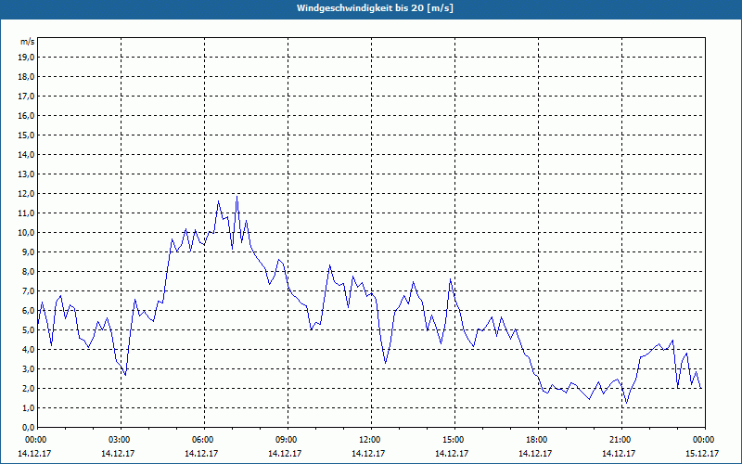Click the 11,0 y-axis tick label
Screen dimensions: 742x464
tap(26, 213)
